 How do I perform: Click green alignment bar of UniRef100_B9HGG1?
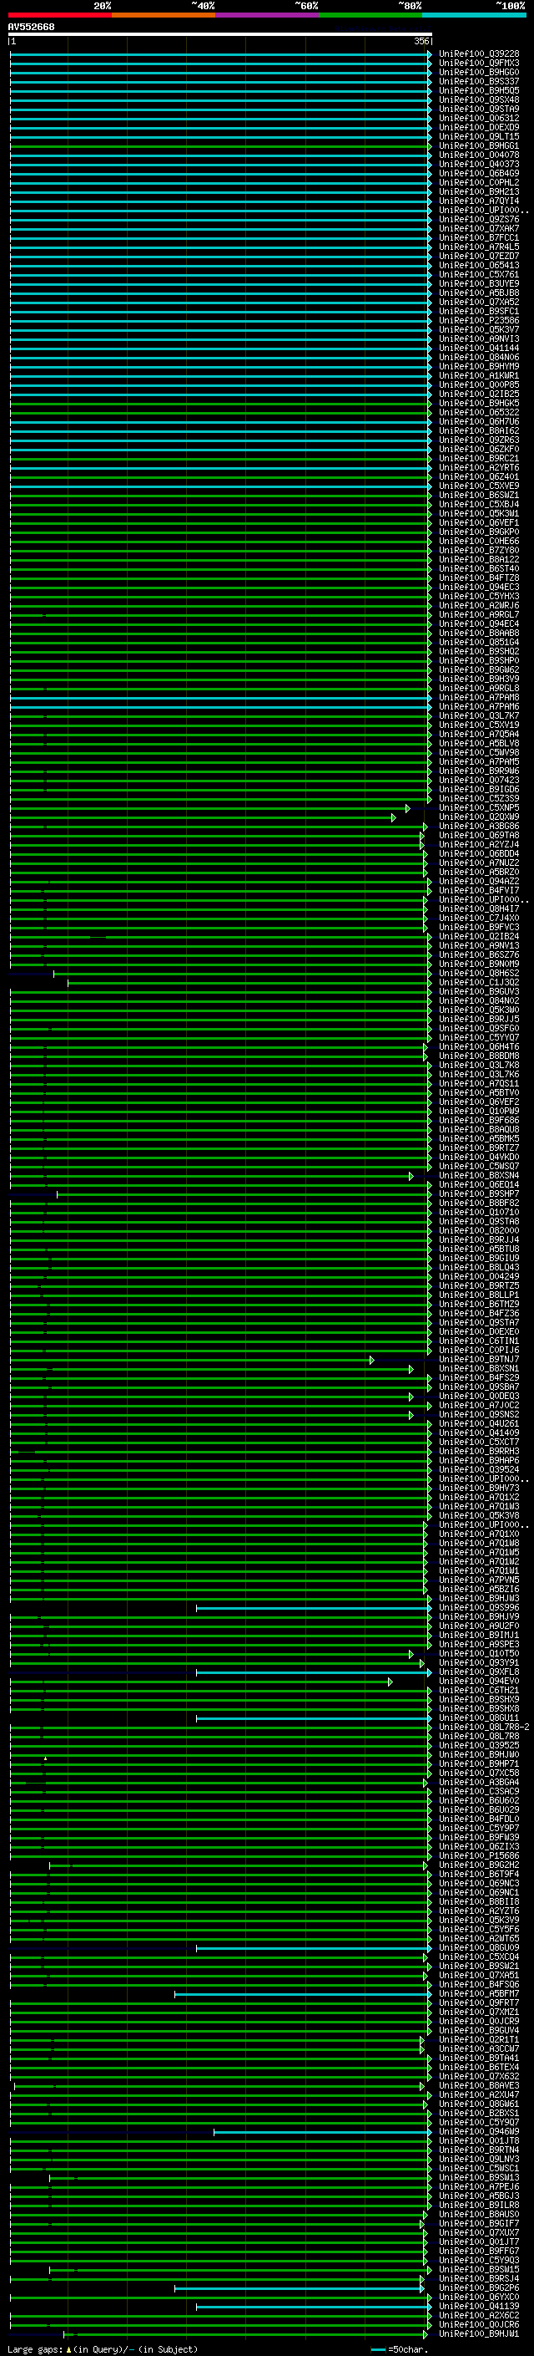pyautogui.click(x=220, y=146)
